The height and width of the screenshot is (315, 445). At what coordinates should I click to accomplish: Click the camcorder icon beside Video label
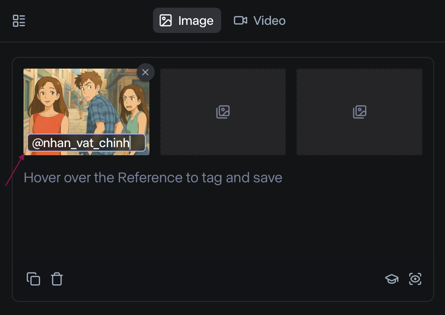(x=241, y=20)
